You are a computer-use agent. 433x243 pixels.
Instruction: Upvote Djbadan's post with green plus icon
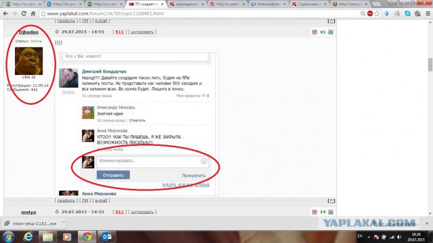[x=331, y=32]
